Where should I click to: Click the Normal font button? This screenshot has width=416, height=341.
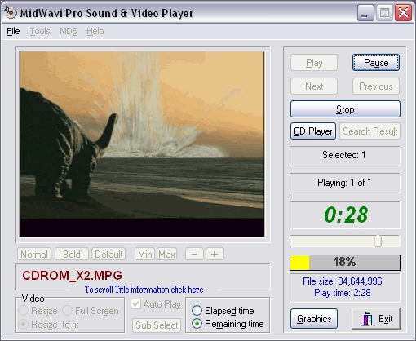coord(34,255)
